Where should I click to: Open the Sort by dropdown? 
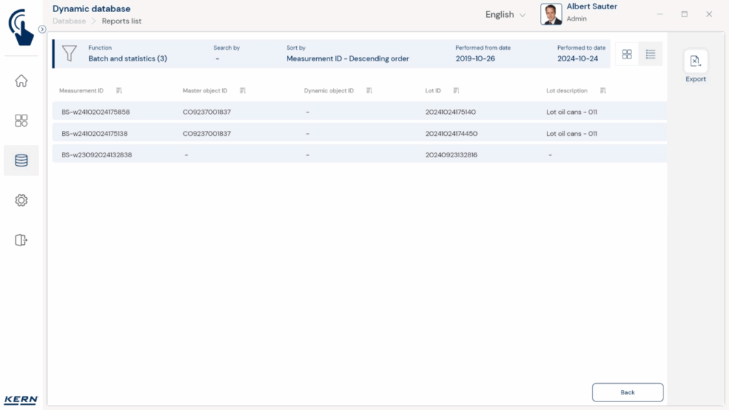pyautogui.click(x=347, y=58)
